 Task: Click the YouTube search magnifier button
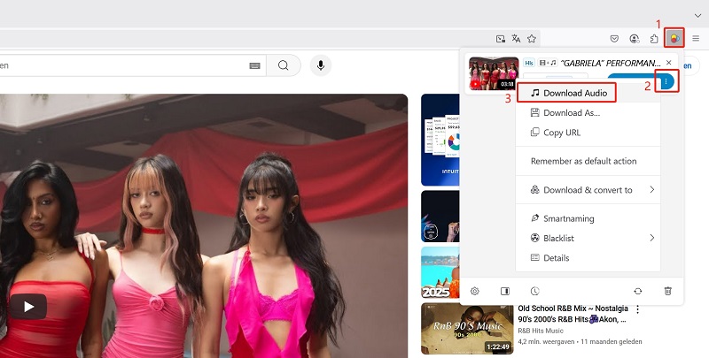284,65
